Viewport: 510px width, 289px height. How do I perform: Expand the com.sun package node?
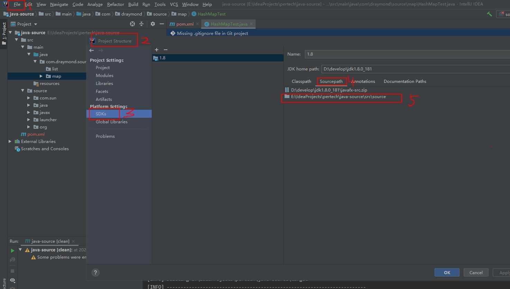(x=29, y=98)
